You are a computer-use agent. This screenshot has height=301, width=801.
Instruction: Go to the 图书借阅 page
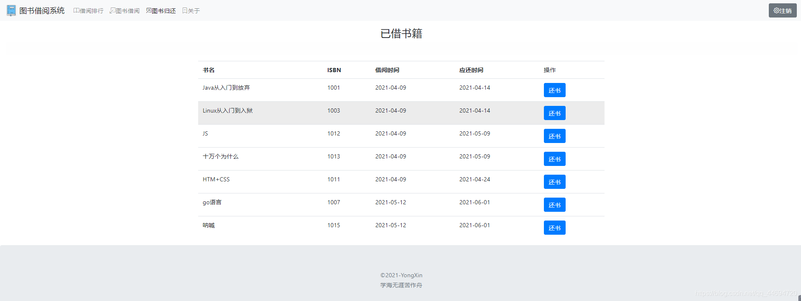(128, 11)
